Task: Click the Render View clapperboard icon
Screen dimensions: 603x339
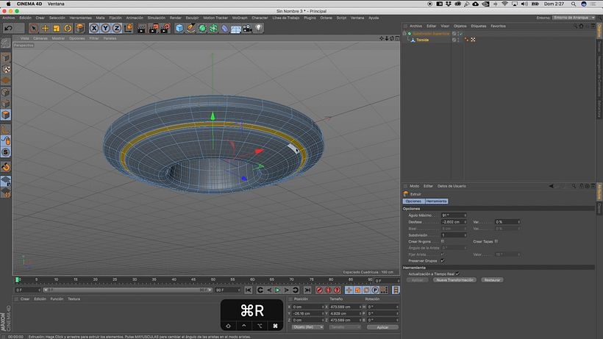Action: tap(141, 28)
